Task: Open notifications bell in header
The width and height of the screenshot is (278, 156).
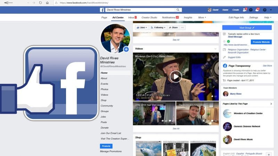Action: (x=257, y=10)
